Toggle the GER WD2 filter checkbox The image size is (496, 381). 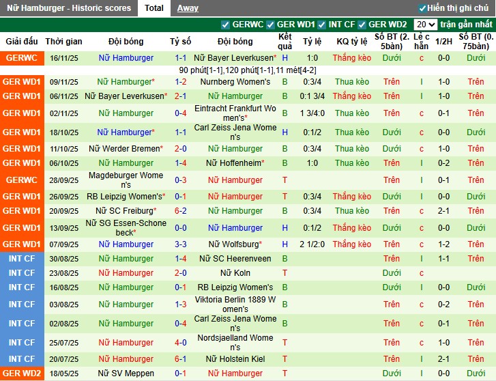[x=362, y=25]
